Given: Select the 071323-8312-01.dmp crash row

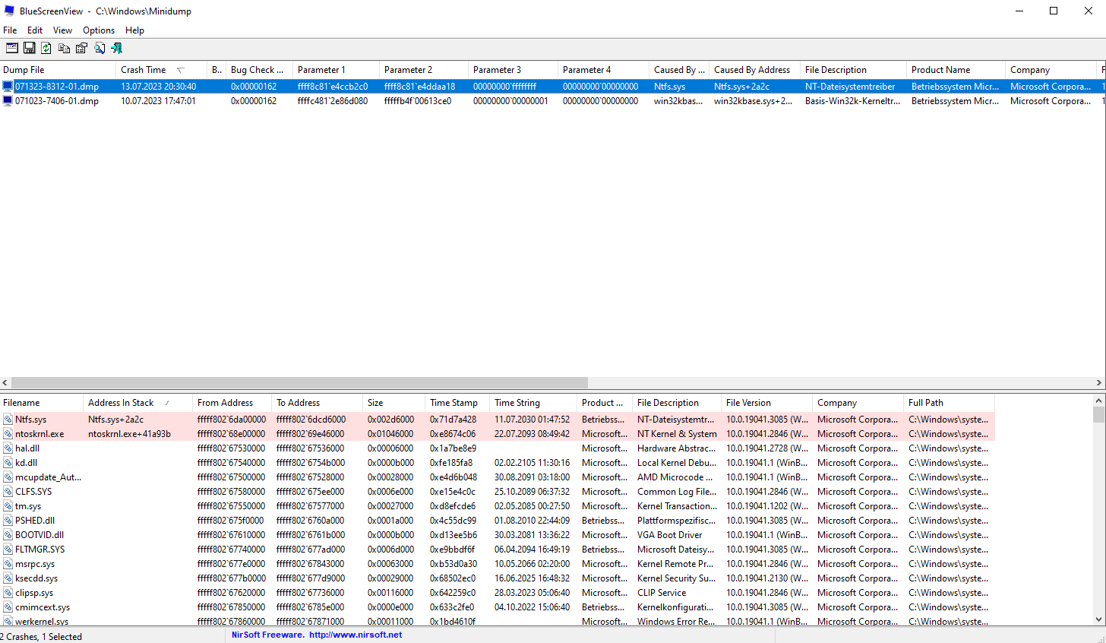Looking at the screenshot, I should point(553,87).
